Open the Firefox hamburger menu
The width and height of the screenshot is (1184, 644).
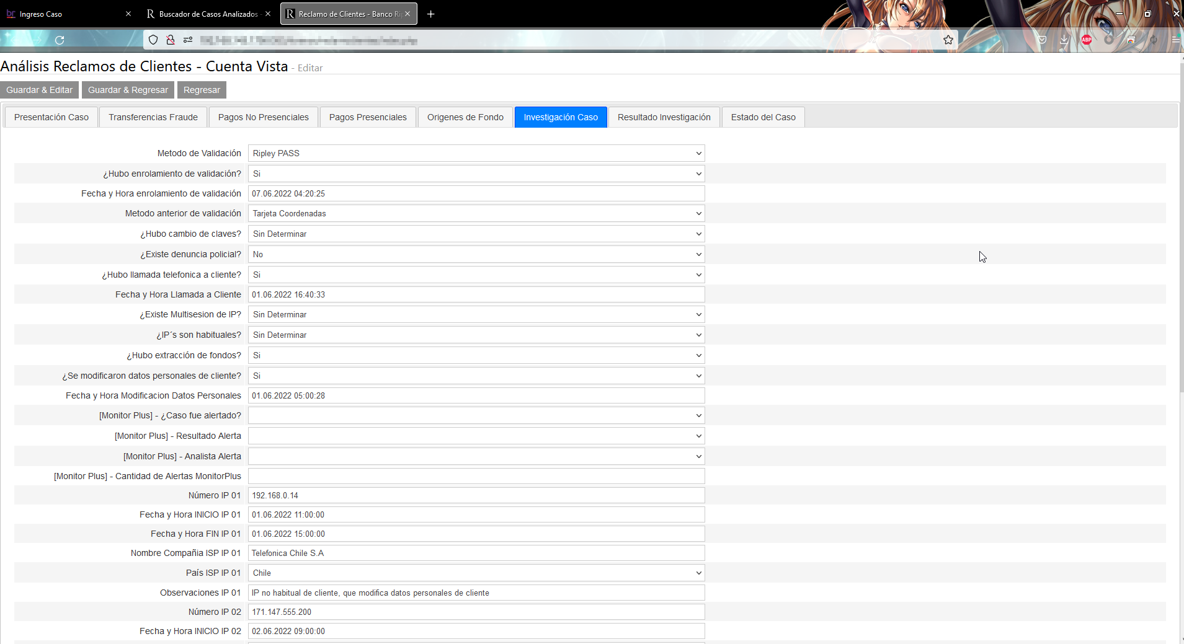[1176, 40]
